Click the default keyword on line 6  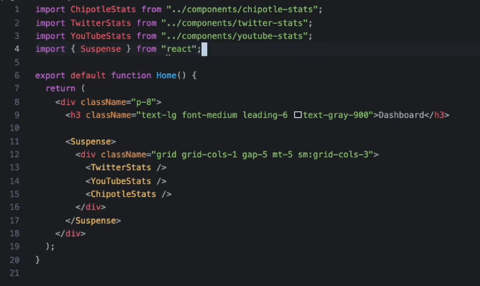[88, 75]
